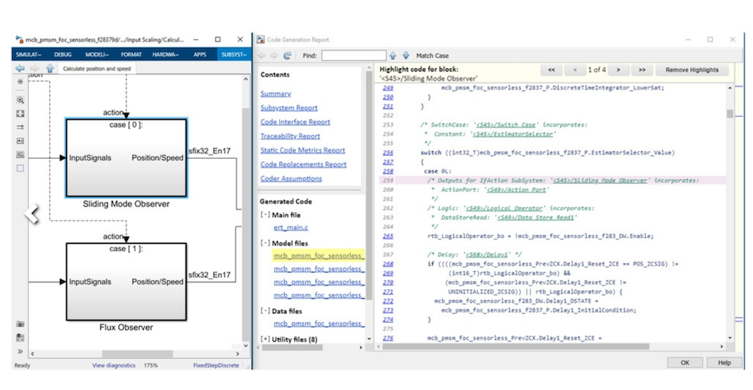
Task: Toggle the Match Case option
Action: coord(432,56)
